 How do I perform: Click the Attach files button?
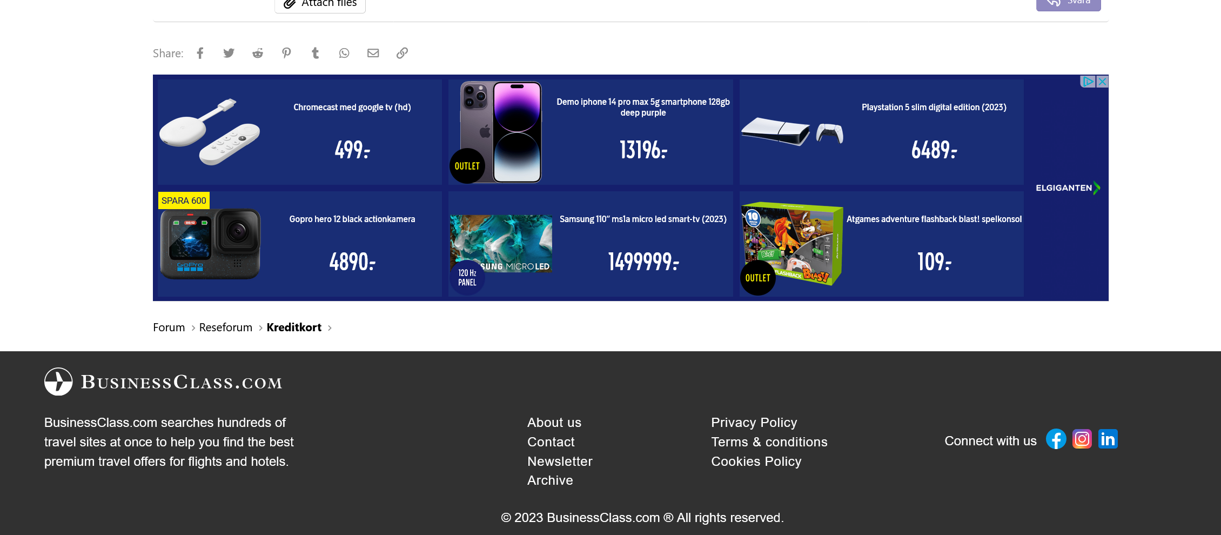(x=320, y=4)
